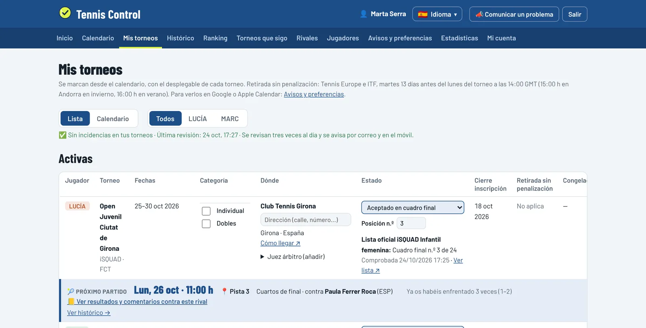Open the Jugadores section
This screenshot has width=646, height=328.
[343, 38]
